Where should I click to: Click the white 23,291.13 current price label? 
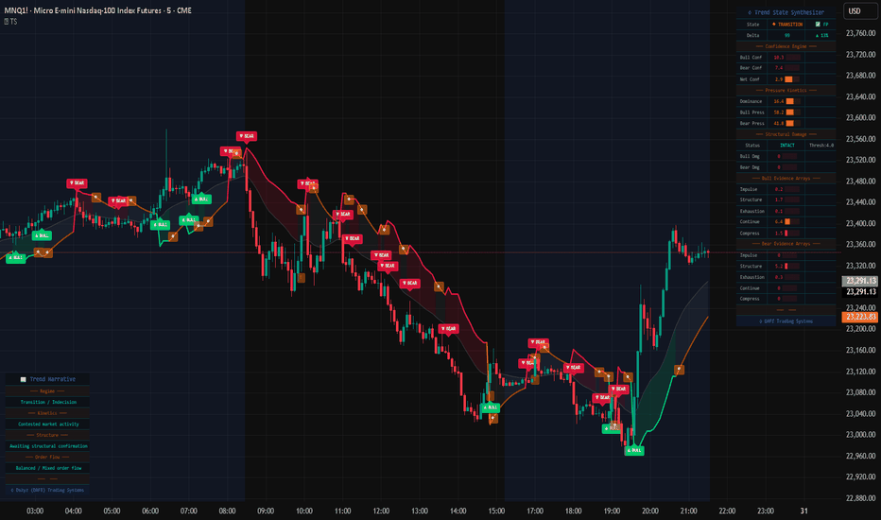[x=859, y=292]
